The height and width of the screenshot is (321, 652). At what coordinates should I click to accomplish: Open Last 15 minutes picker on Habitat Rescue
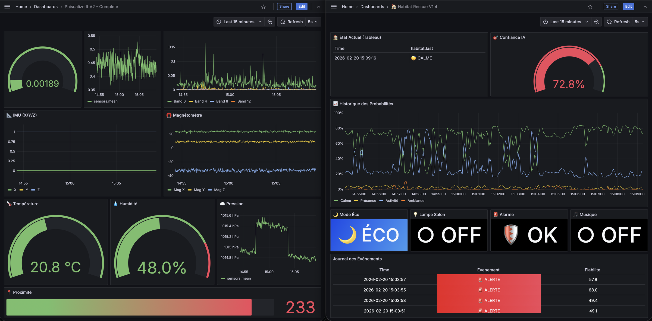point(566,22)
